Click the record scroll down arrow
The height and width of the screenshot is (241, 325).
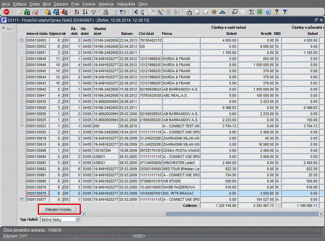[x=22, y=199]
